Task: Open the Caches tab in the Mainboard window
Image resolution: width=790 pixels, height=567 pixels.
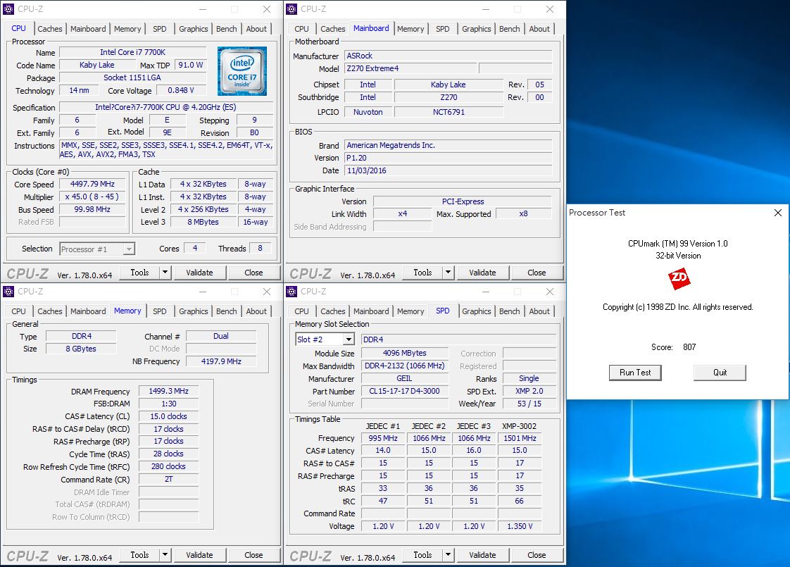Action: [333, 29]
